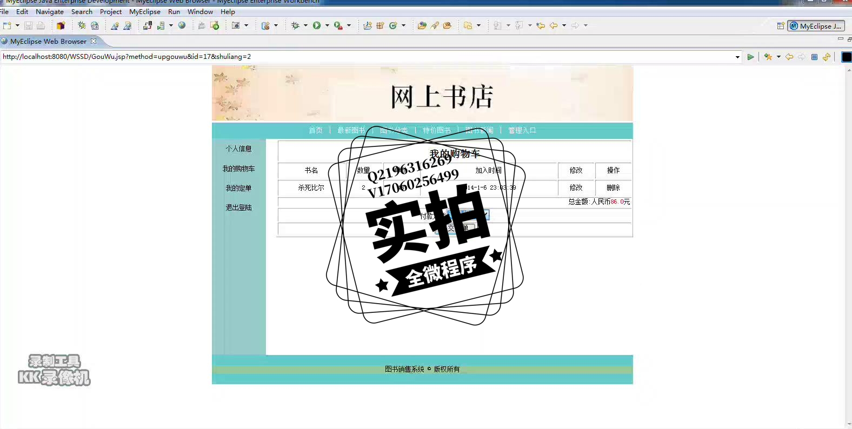Image resolution: width=852 pixels, height=429 pixels.
Task: Click the browser Back arrow icon
Action: click(x=789, y=57)
